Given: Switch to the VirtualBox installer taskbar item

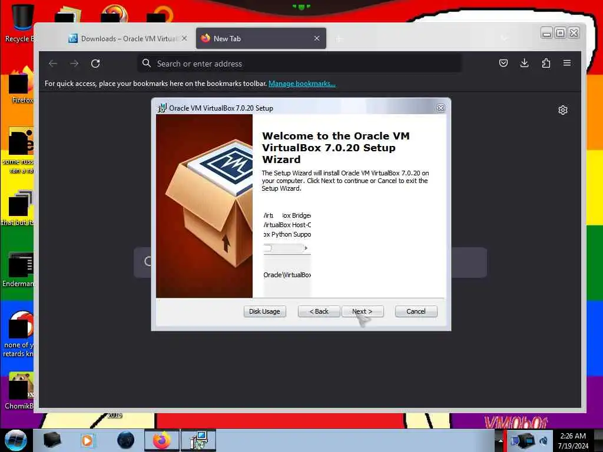Looking at the screenshot, I should coord(198,440).
